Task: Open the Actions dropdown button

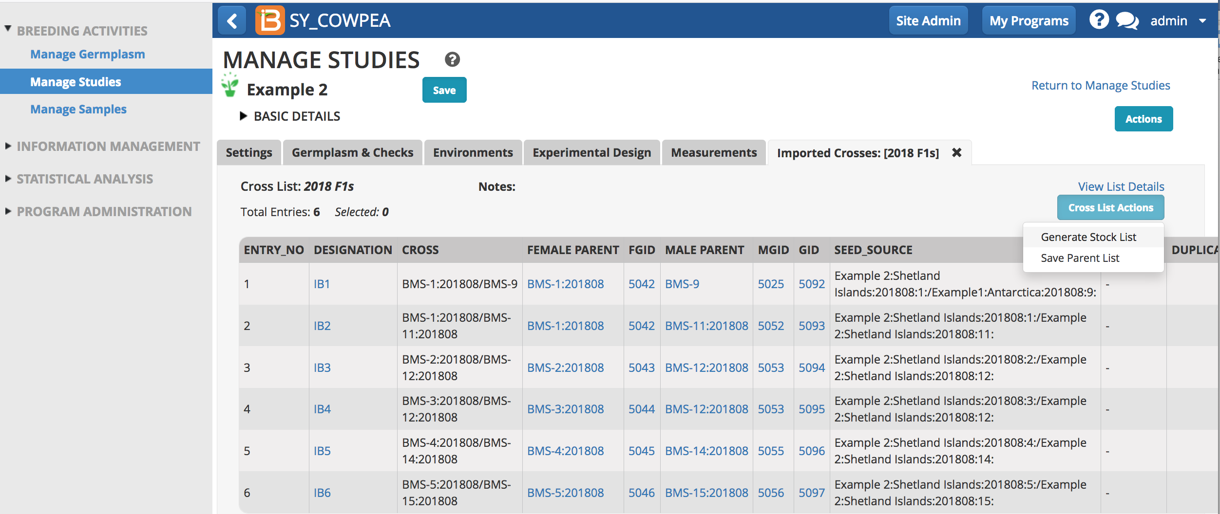Action: tap(1144, 119)
